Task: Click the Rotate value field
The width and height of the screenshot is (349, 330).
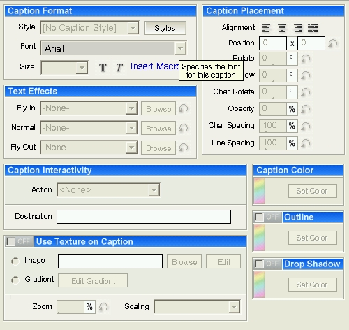Action: click(x=273, y=59)
